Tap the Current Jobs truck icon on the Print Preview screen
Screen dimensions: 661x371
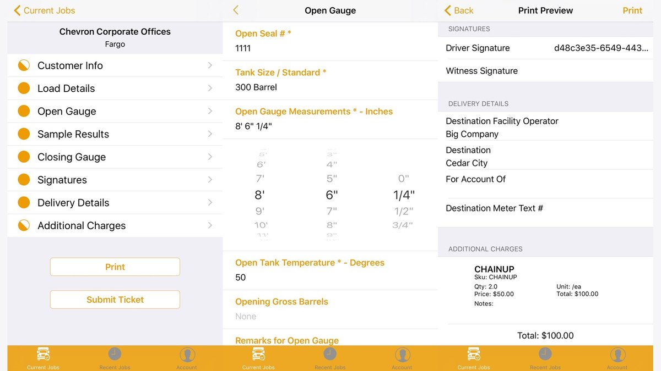click(474, 354)
